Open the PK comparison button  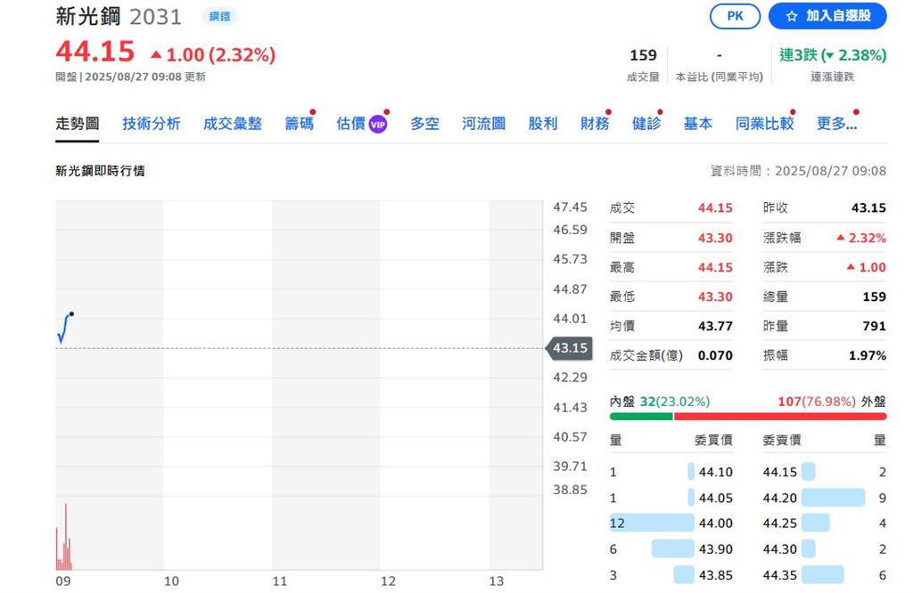tap(735, 16)
